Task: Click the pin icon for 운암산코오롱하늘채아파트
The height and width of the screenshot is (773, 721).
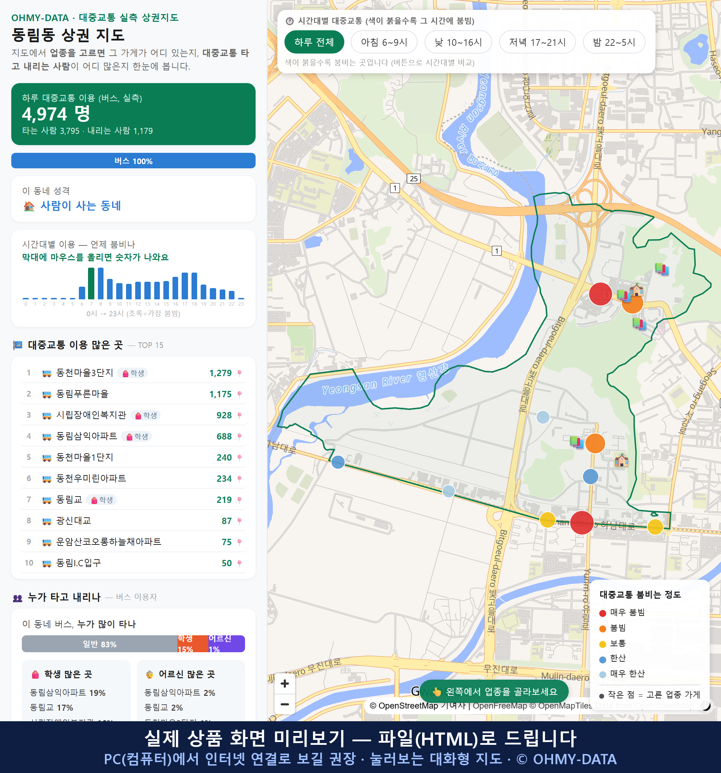Action: [x=239, y=542]
